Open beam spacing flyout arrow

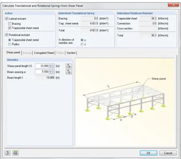53,71
